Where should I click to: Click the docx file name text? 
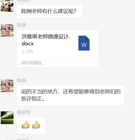tap(46, 40)
